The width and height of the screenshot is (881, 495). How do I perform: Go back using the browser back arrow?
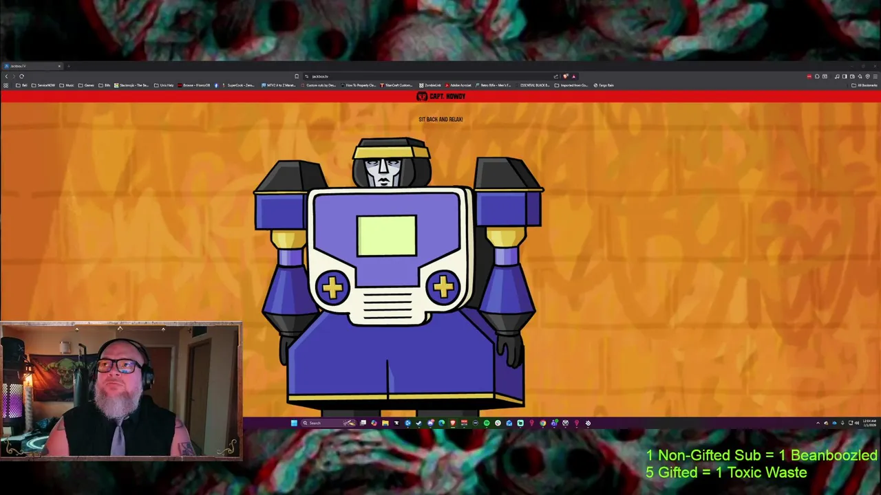pos(6,76)
